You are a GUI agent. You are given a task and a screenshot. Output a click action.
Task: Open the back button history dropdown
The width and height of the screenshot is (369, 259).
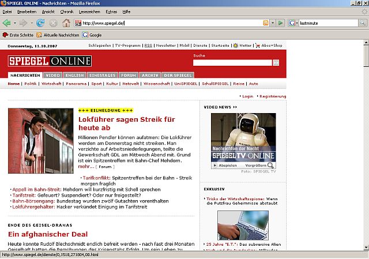coord(14,23)
